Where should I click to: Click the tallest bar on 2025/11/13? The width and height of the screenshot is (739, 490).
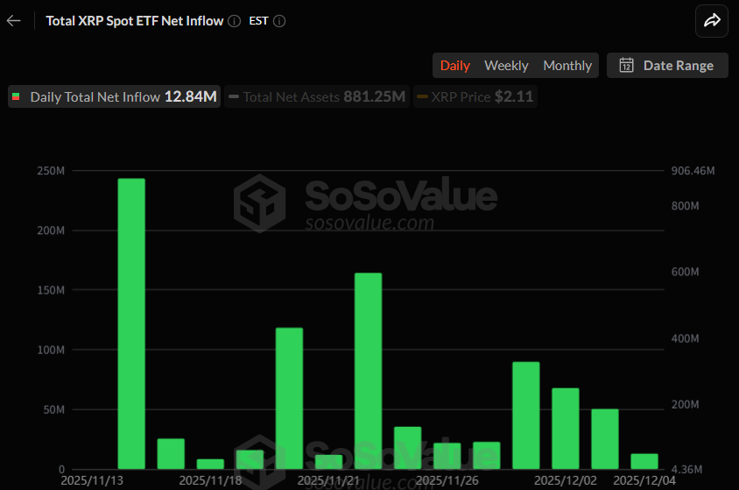131,323
